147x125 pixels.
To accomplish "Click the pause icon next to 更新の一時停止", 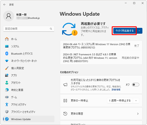I will pyautogui.click(x=65, y=100).
